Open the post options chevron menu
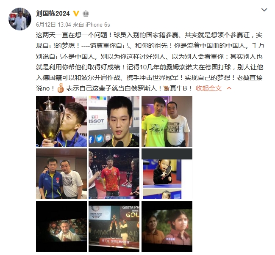 (264, 10)
